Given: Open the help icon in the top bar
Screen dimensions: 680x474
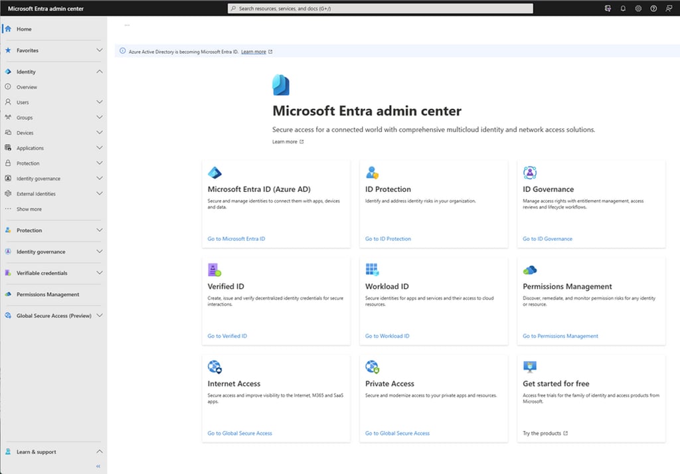Looking at the screenshot, I should coord(653,8).
